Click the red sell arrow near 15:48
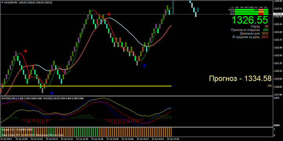The height and width of the screenshot is (141, 283). 109,14
